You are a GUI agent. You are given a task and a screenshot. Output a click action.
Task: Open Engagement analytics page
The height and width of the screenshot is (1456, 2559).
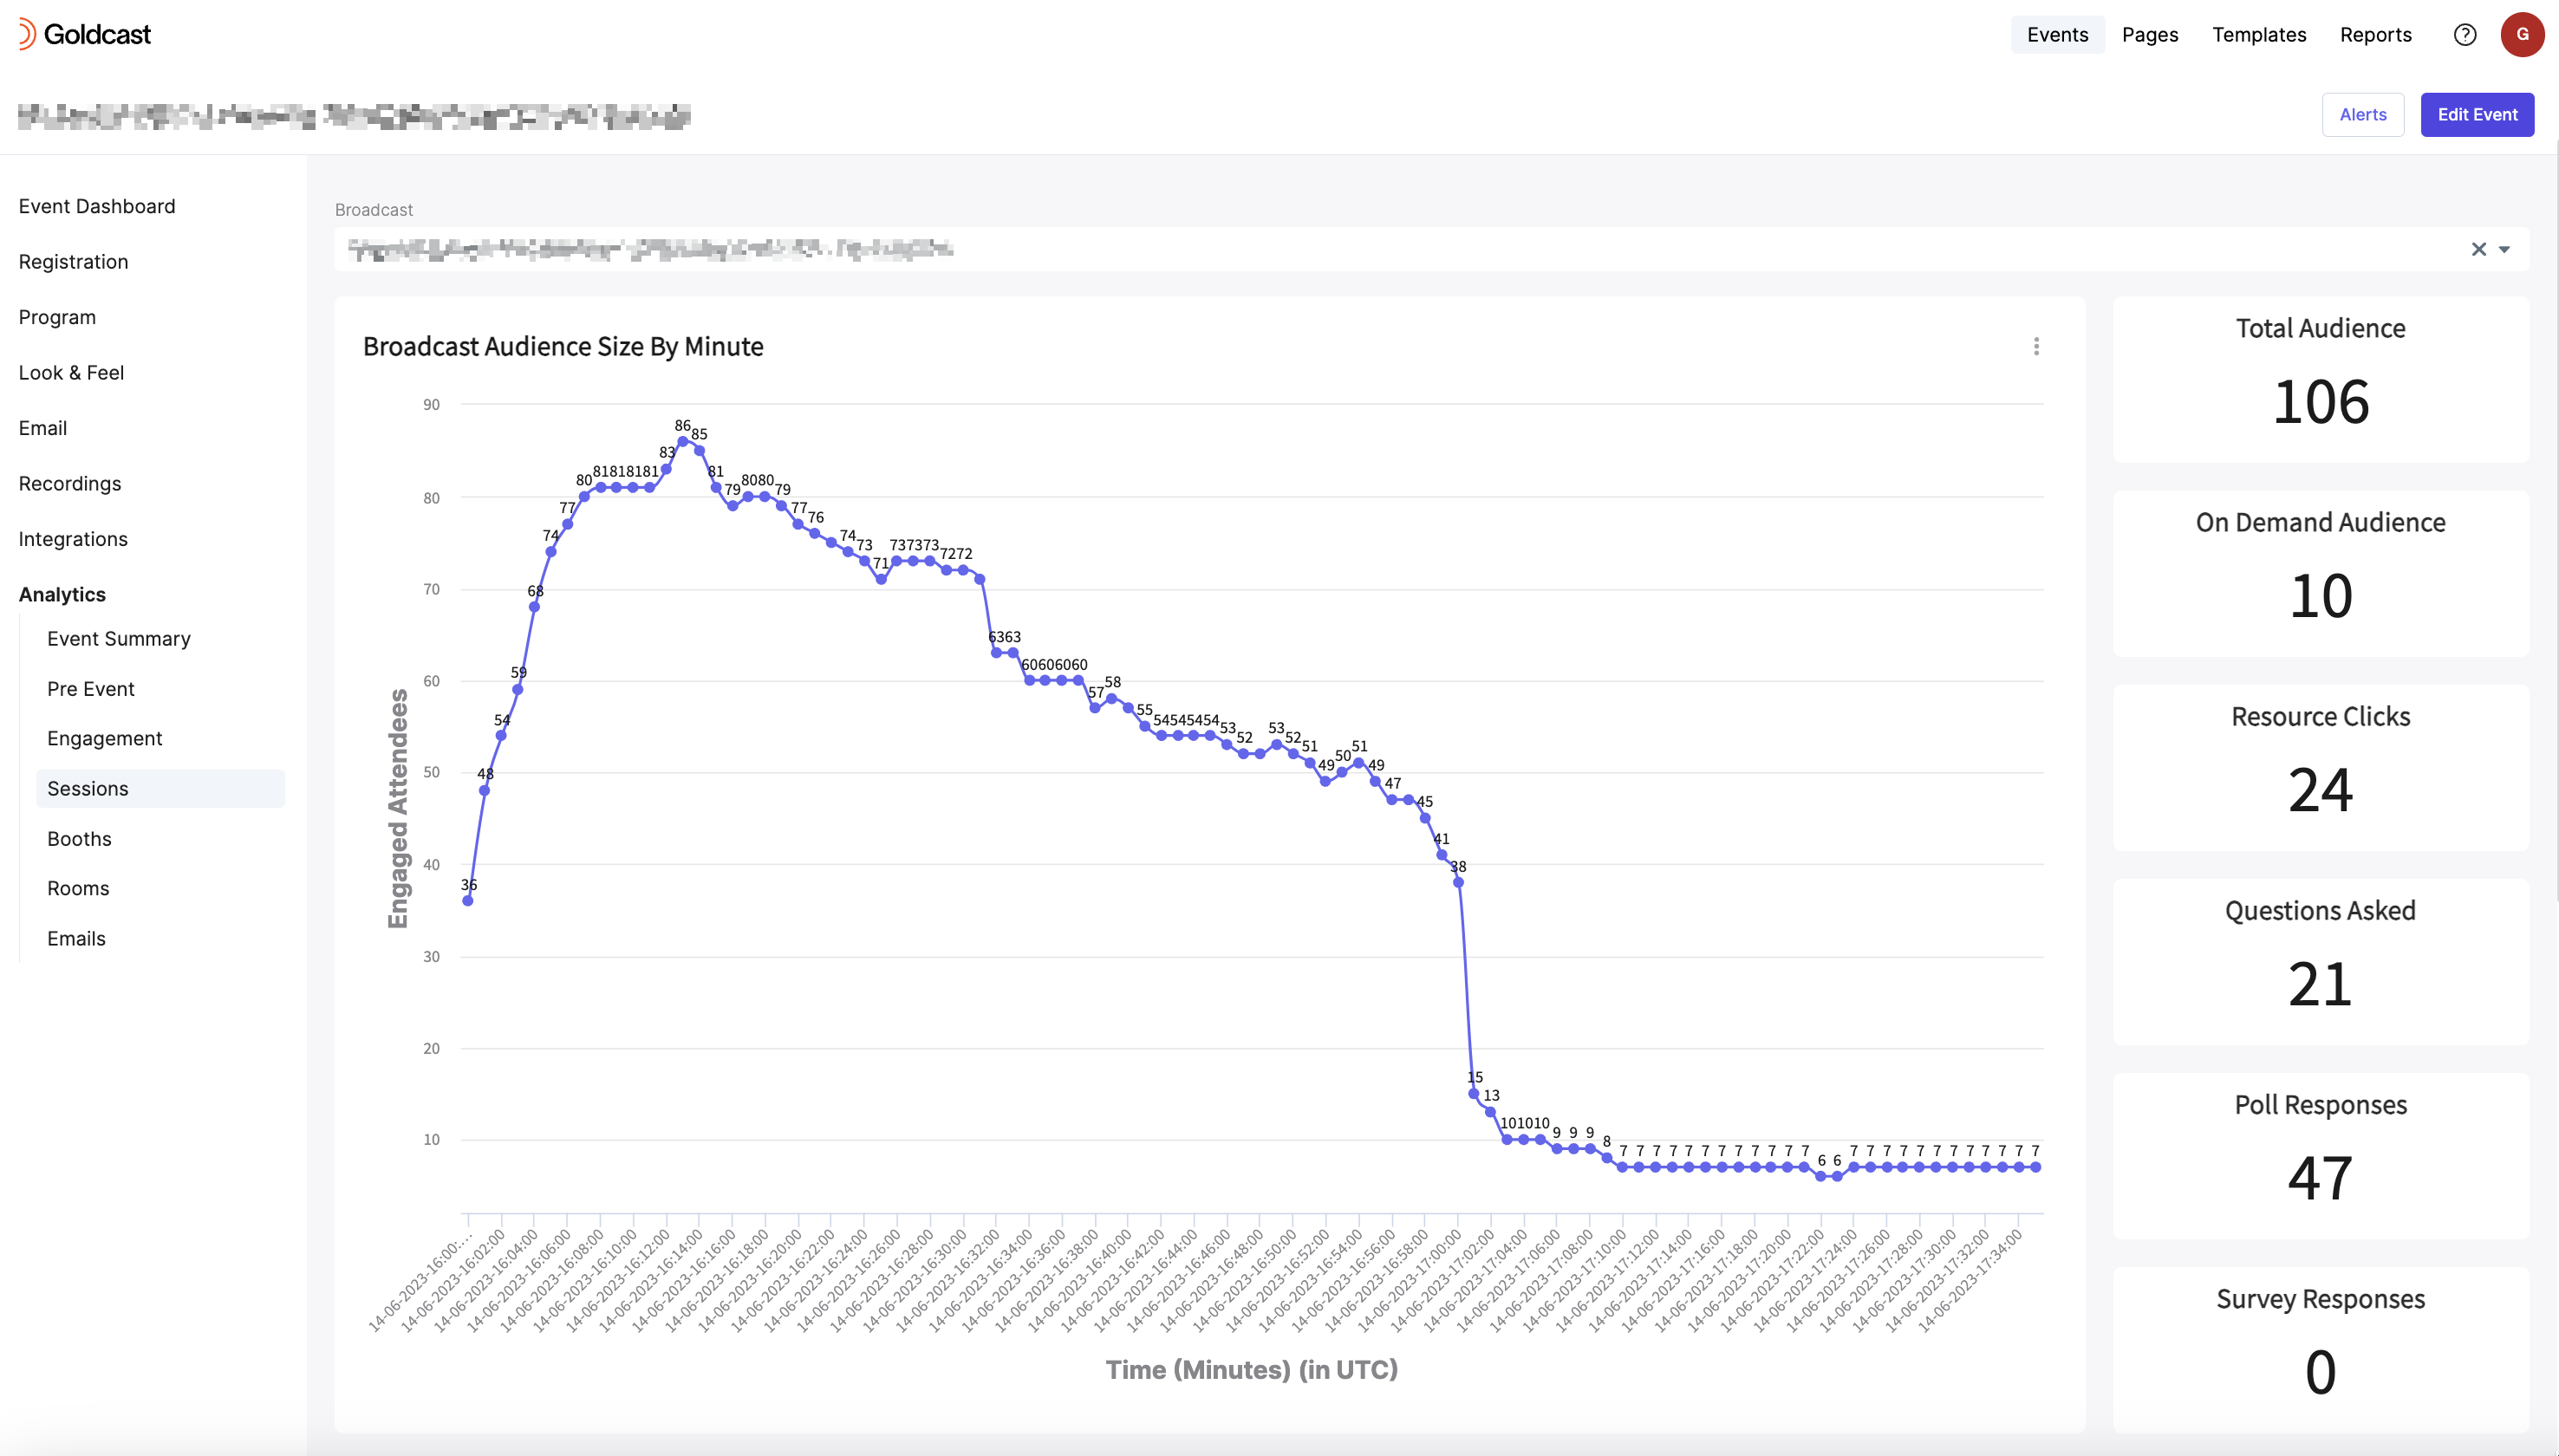tap(104, 739)
